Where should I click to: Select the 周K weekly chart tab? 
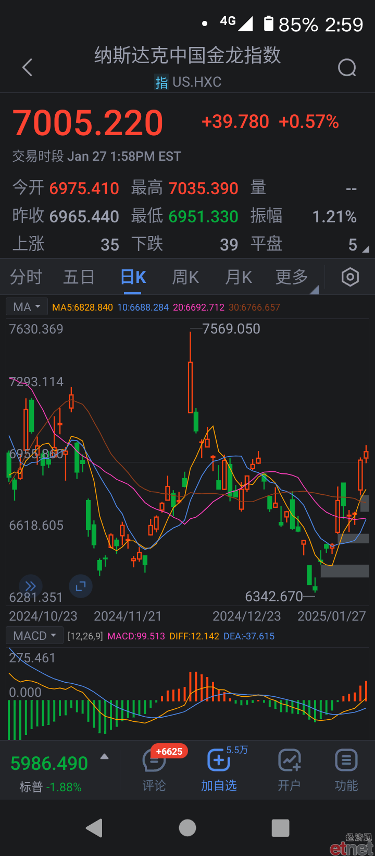click(185, 277)
